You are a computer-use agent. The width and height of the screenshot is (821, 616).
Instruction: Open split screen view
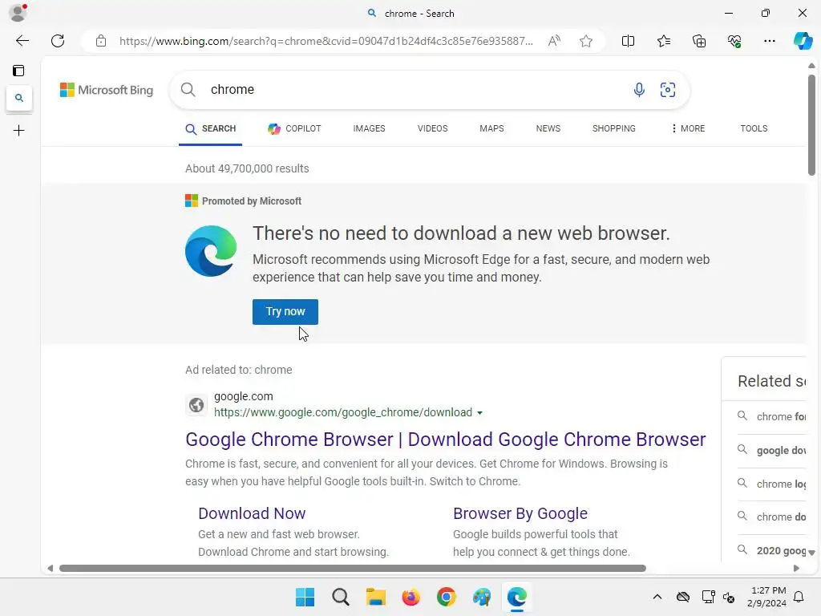point(628,41)
